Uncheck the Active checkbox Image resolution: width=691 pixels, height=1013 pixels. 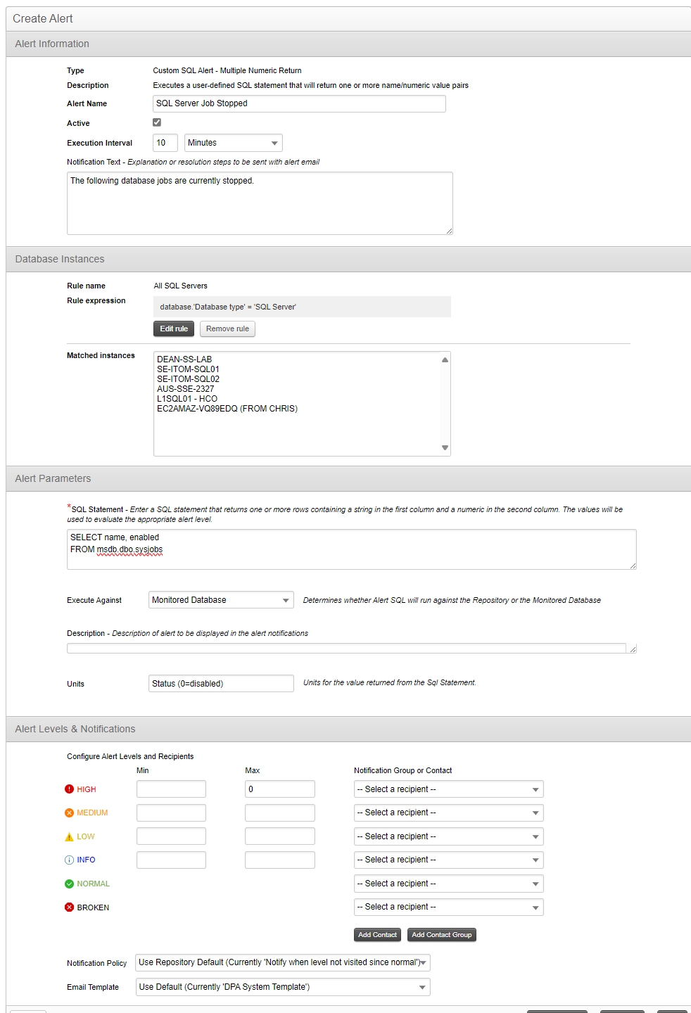pos(157,122)
